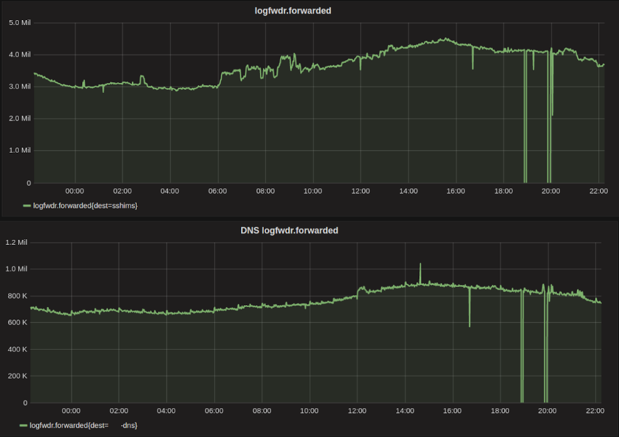Click 1.0 Mil label in DNS panel
Viewport: 619px width, 437px height.
click(16, 269)
